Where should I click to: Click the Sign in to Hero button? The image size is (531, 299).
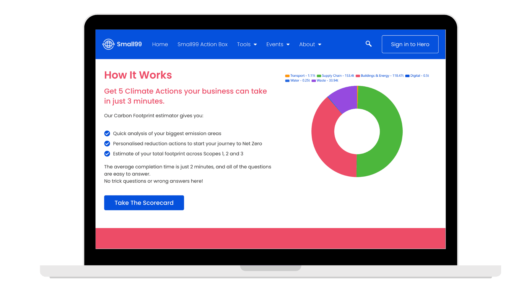(x=410, y=44)
